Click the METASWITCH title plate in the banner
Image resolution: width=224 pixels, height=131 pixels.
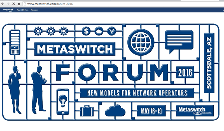pyautogui.click(x=75, y=49)
